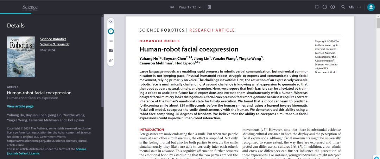Open the figures and media icon
The image size is (380, 159).
click(111, 51)
